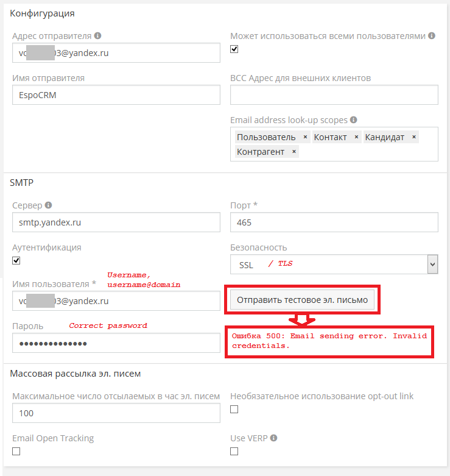Remove the Контакт scope tag

pyautogui.click(x=356, y=137)
